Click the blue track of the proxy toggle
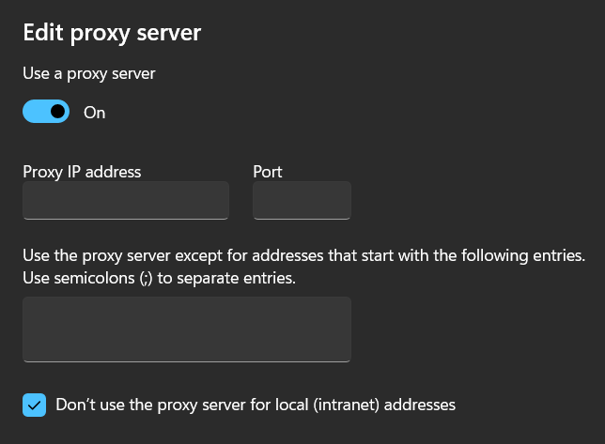The width and height of the screenshot is (605, 444). point(36,112)
